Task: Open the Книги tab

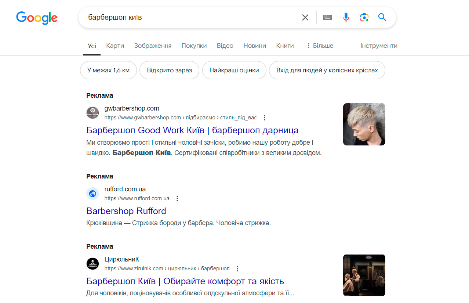Action: pos(285,46)
